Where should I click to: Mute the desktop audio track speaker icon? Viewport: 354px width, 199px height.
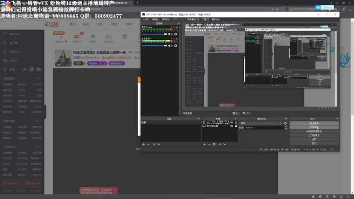tap(170, 46)
